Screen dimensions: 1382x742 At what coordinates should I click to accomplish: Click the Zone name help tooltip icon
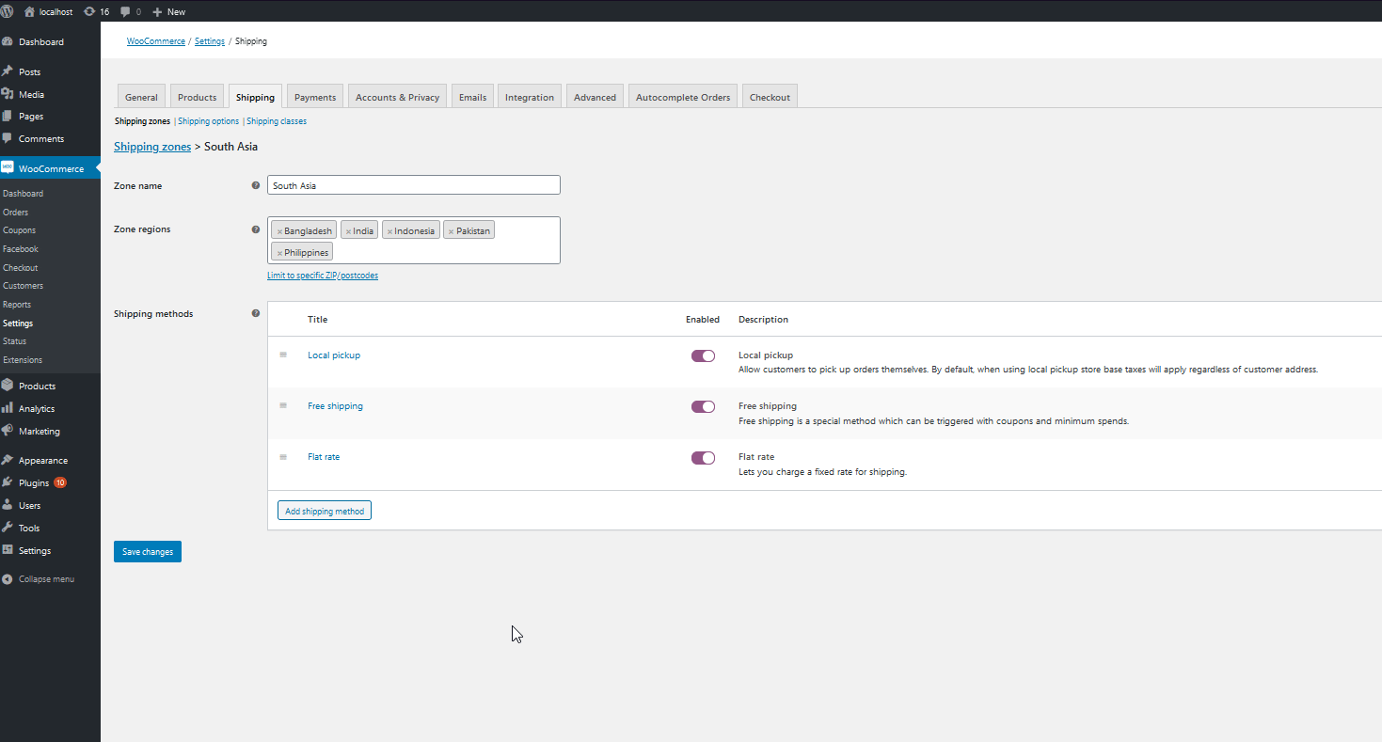tap(256, 185)
